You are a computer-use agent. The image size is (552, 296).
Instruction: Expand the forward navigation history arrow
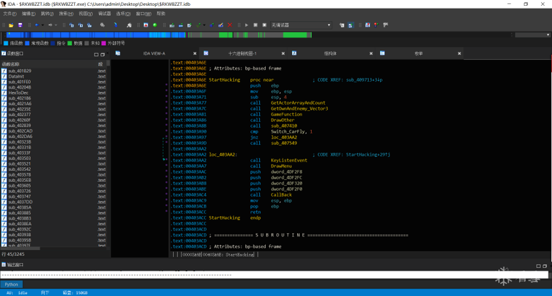pos(57,26)
